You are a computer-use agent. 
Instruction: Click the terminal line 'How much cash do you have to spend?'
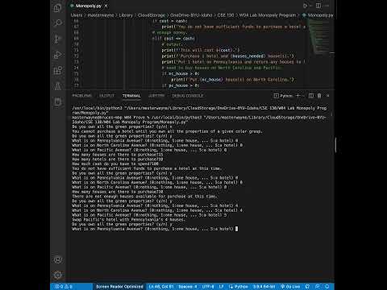[115, 164]
